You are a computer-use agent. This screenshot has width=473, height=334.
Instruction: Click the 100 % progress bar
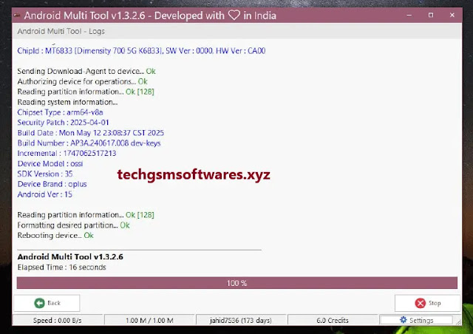237,283
